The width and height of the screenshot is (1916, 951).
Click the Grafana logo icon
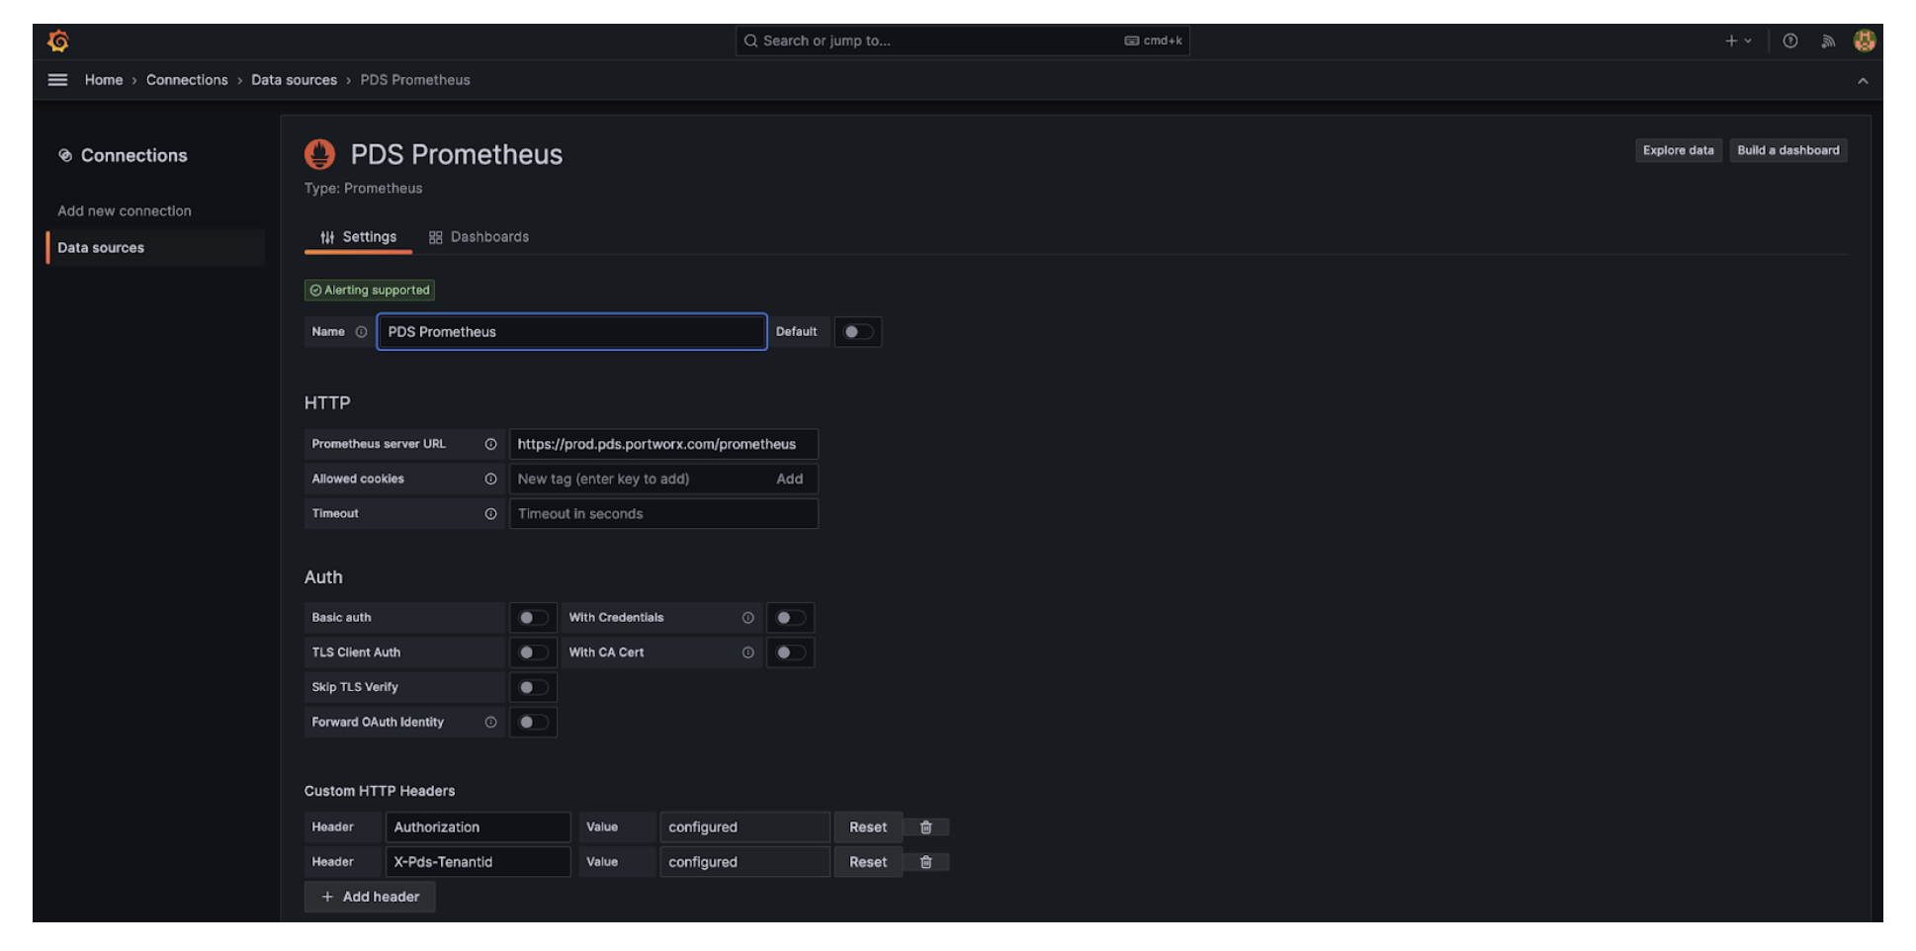point(58,41)
